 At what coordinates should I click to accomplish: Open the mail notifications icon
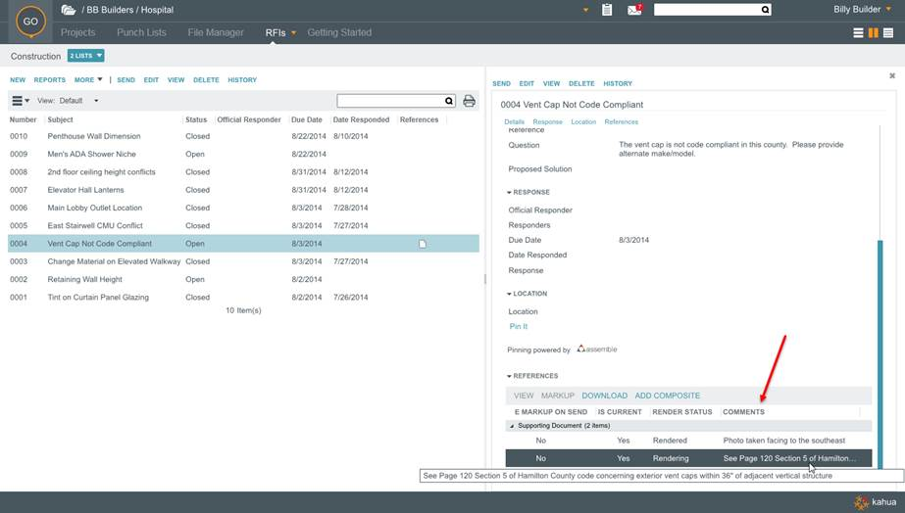tap(634, 10)
